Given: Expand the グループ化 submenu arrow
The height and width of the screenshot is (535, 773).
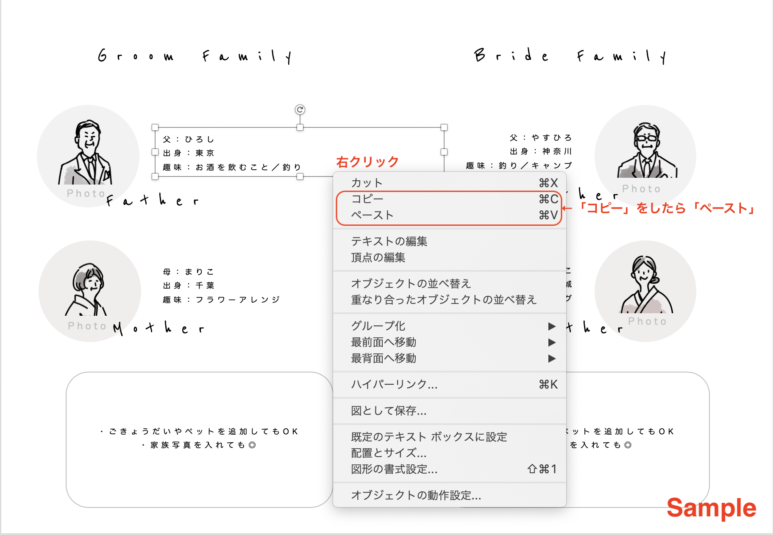Looking at the screenshot, I should click(x=551, y=326).
